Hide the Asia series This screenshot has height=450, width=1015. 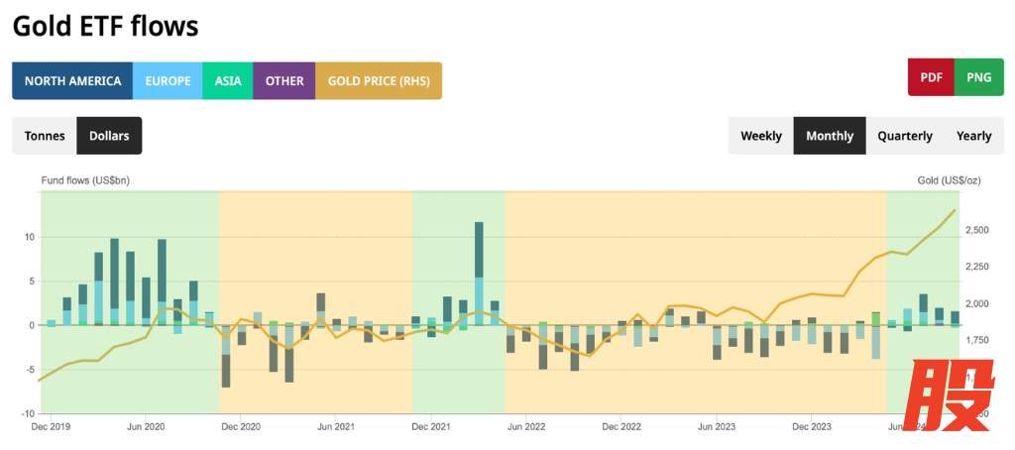[x=228, y=81]
